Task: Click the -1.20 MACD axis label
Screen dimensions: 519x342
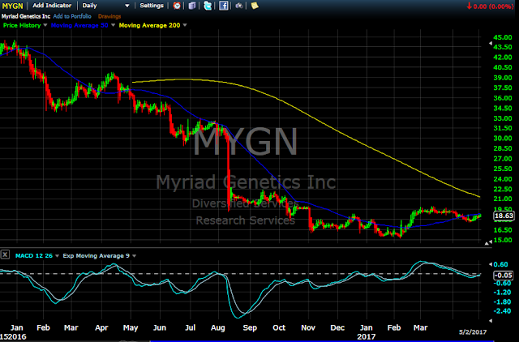Action: click(502, 293)
